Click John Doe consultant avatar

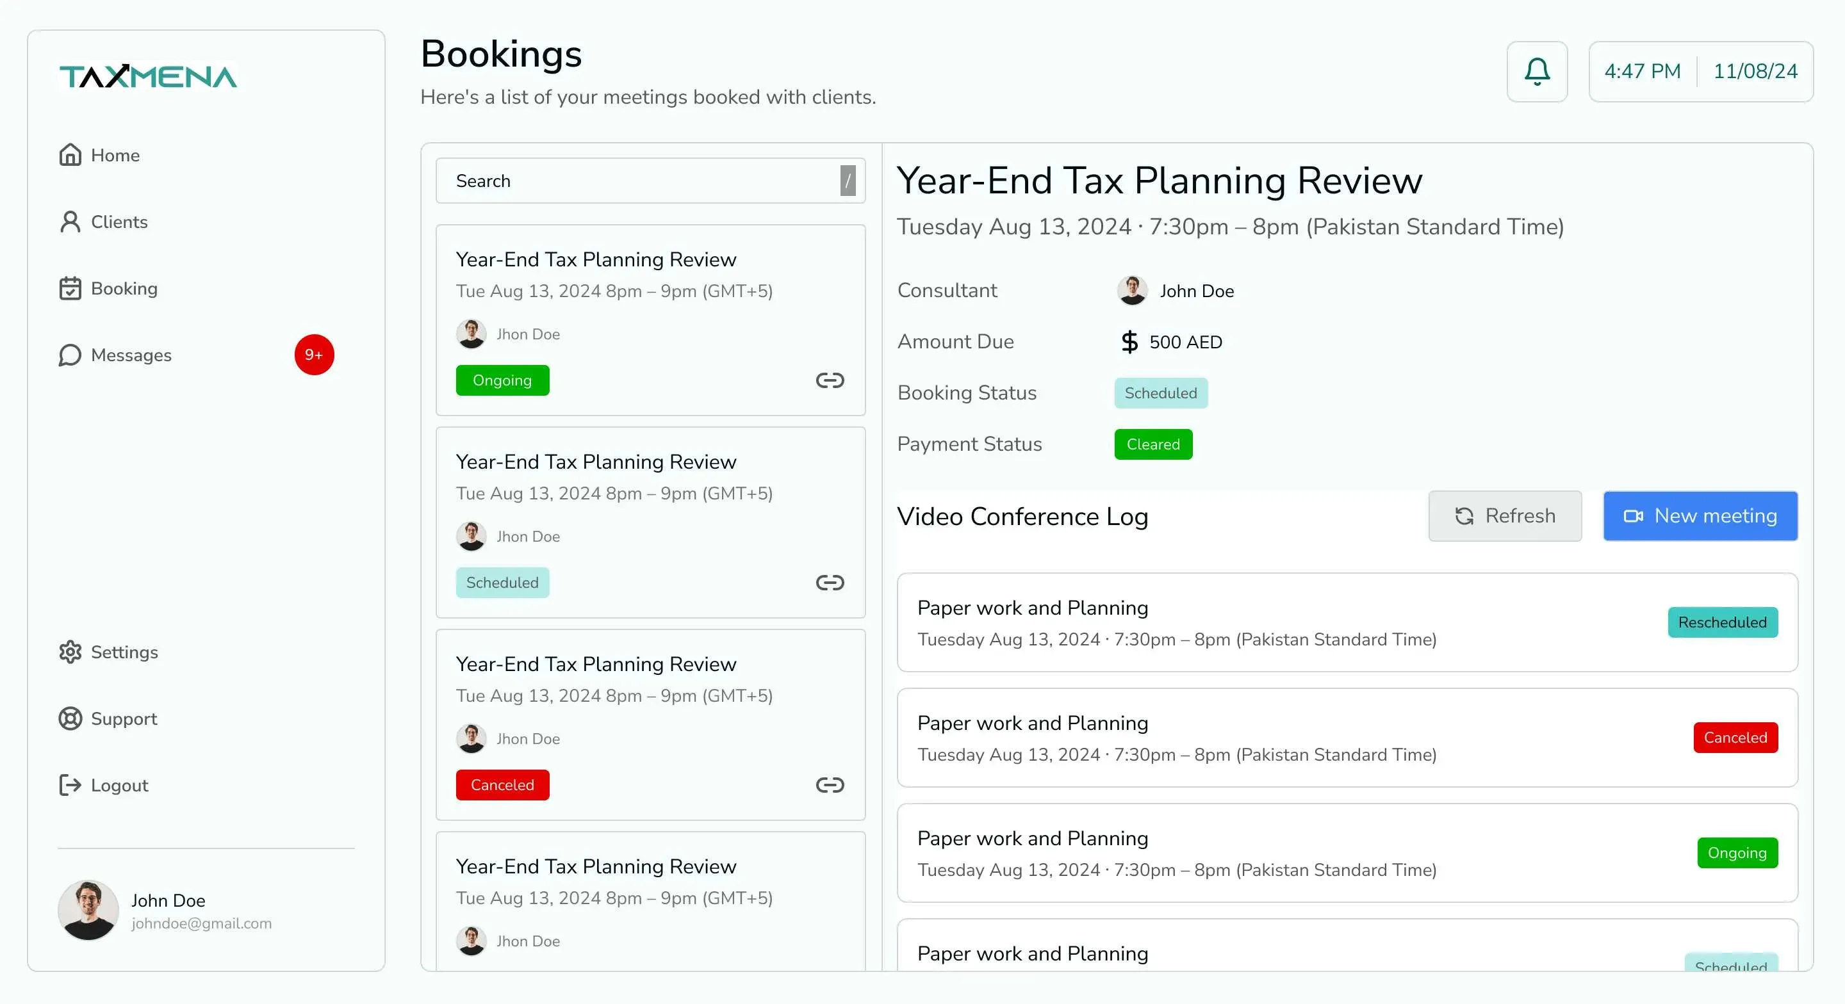coord(1131,290)
